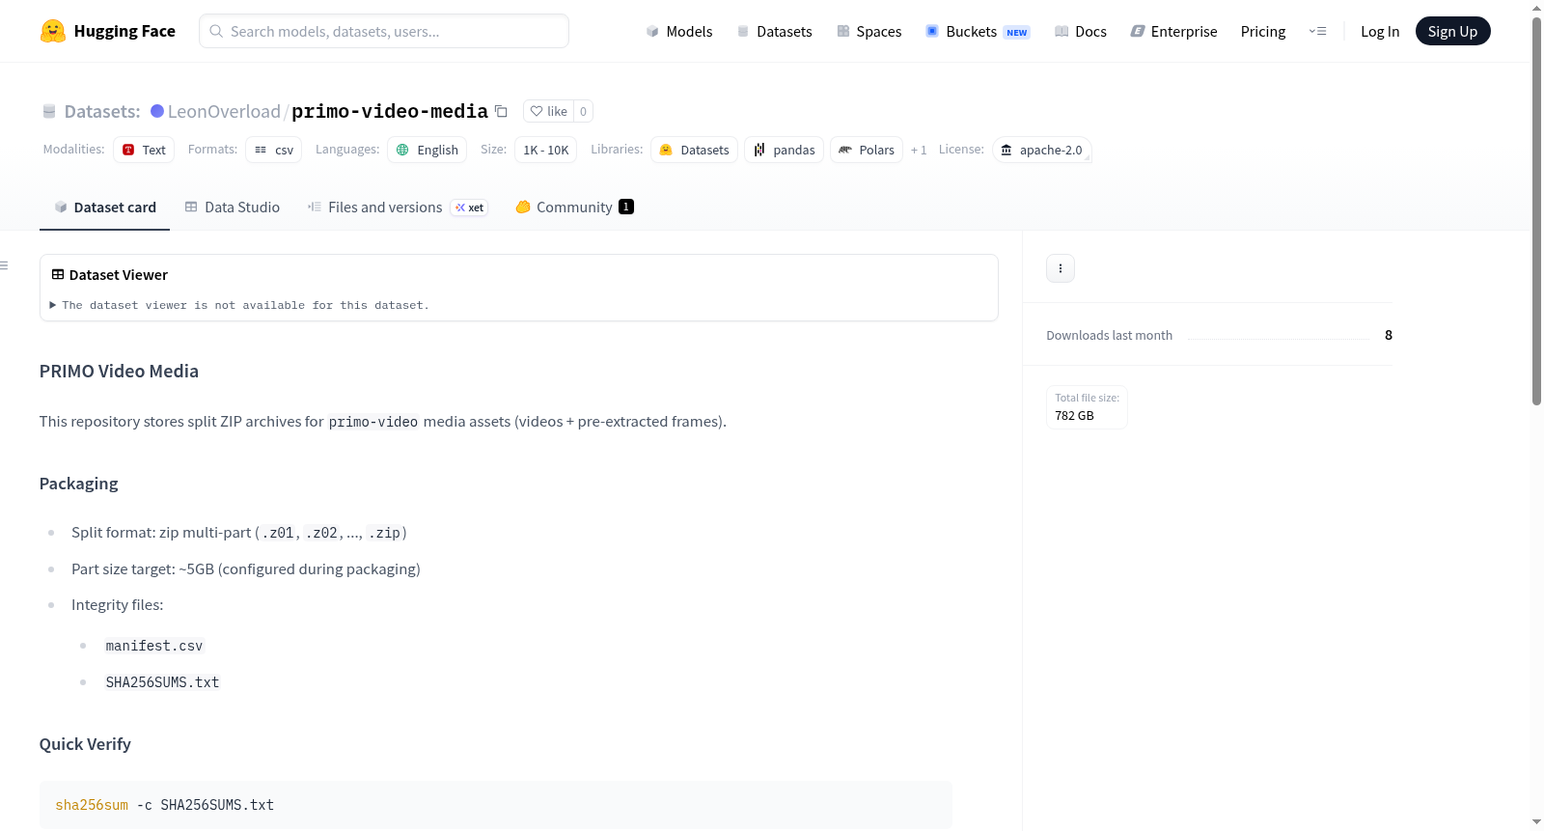1544x831 pixels.
Task: Click the Downloads last month value 8
Action: coord(1389,335)
